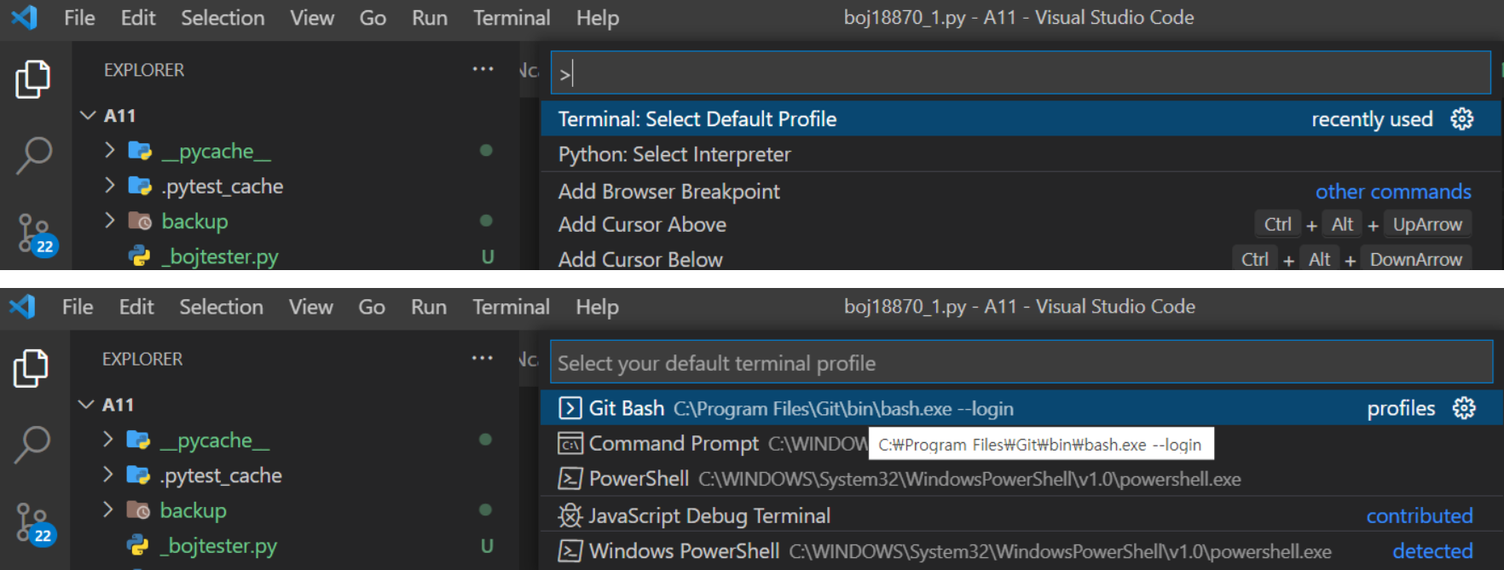Click the __pycache__ folder icon in the command palette window
Viewport: 1504px width, 570px height.
[140, 151]
